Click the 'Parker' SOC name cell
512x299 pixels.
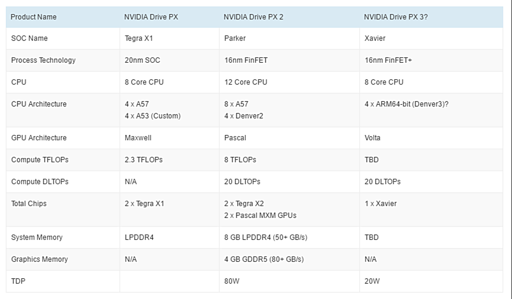tap(235, 38)
